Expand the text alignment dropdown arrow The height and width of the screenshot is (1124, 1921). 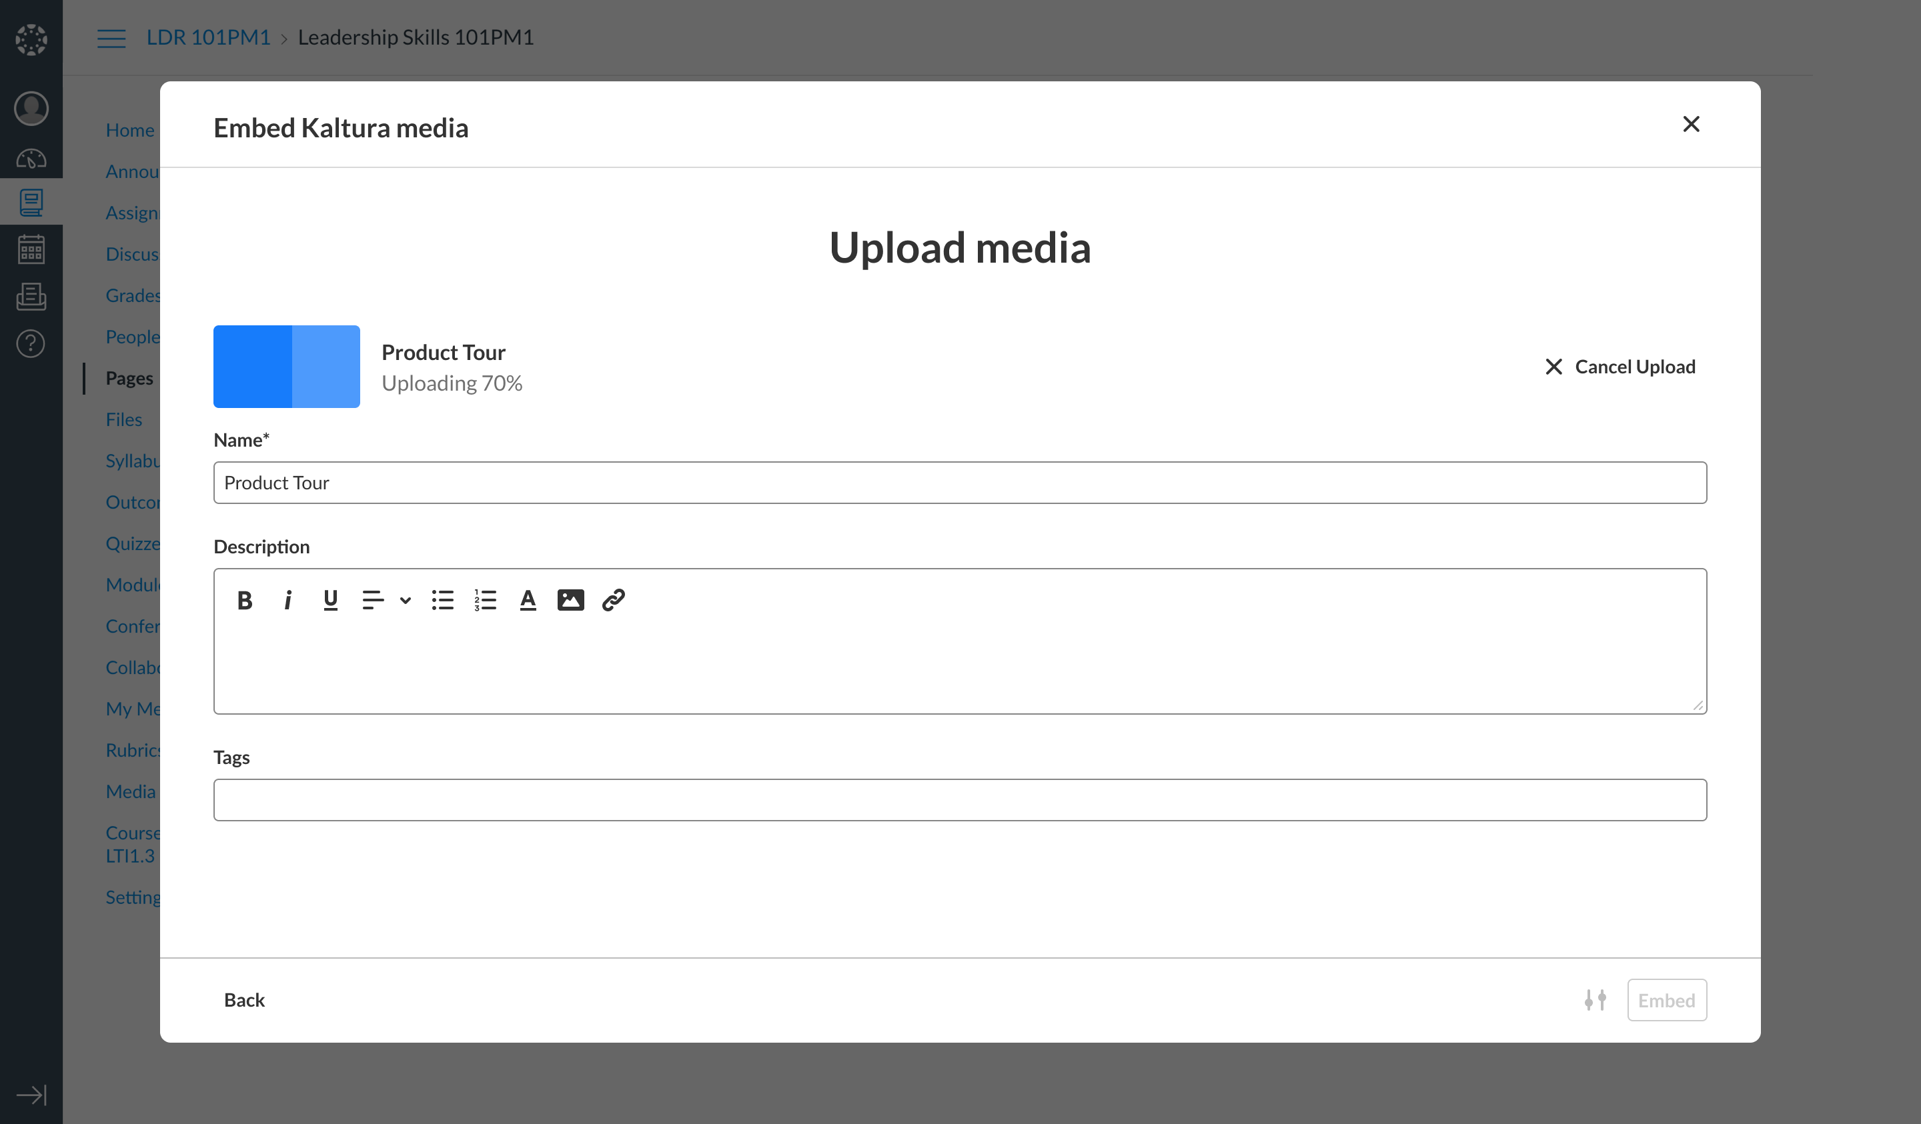pos(406,601)
